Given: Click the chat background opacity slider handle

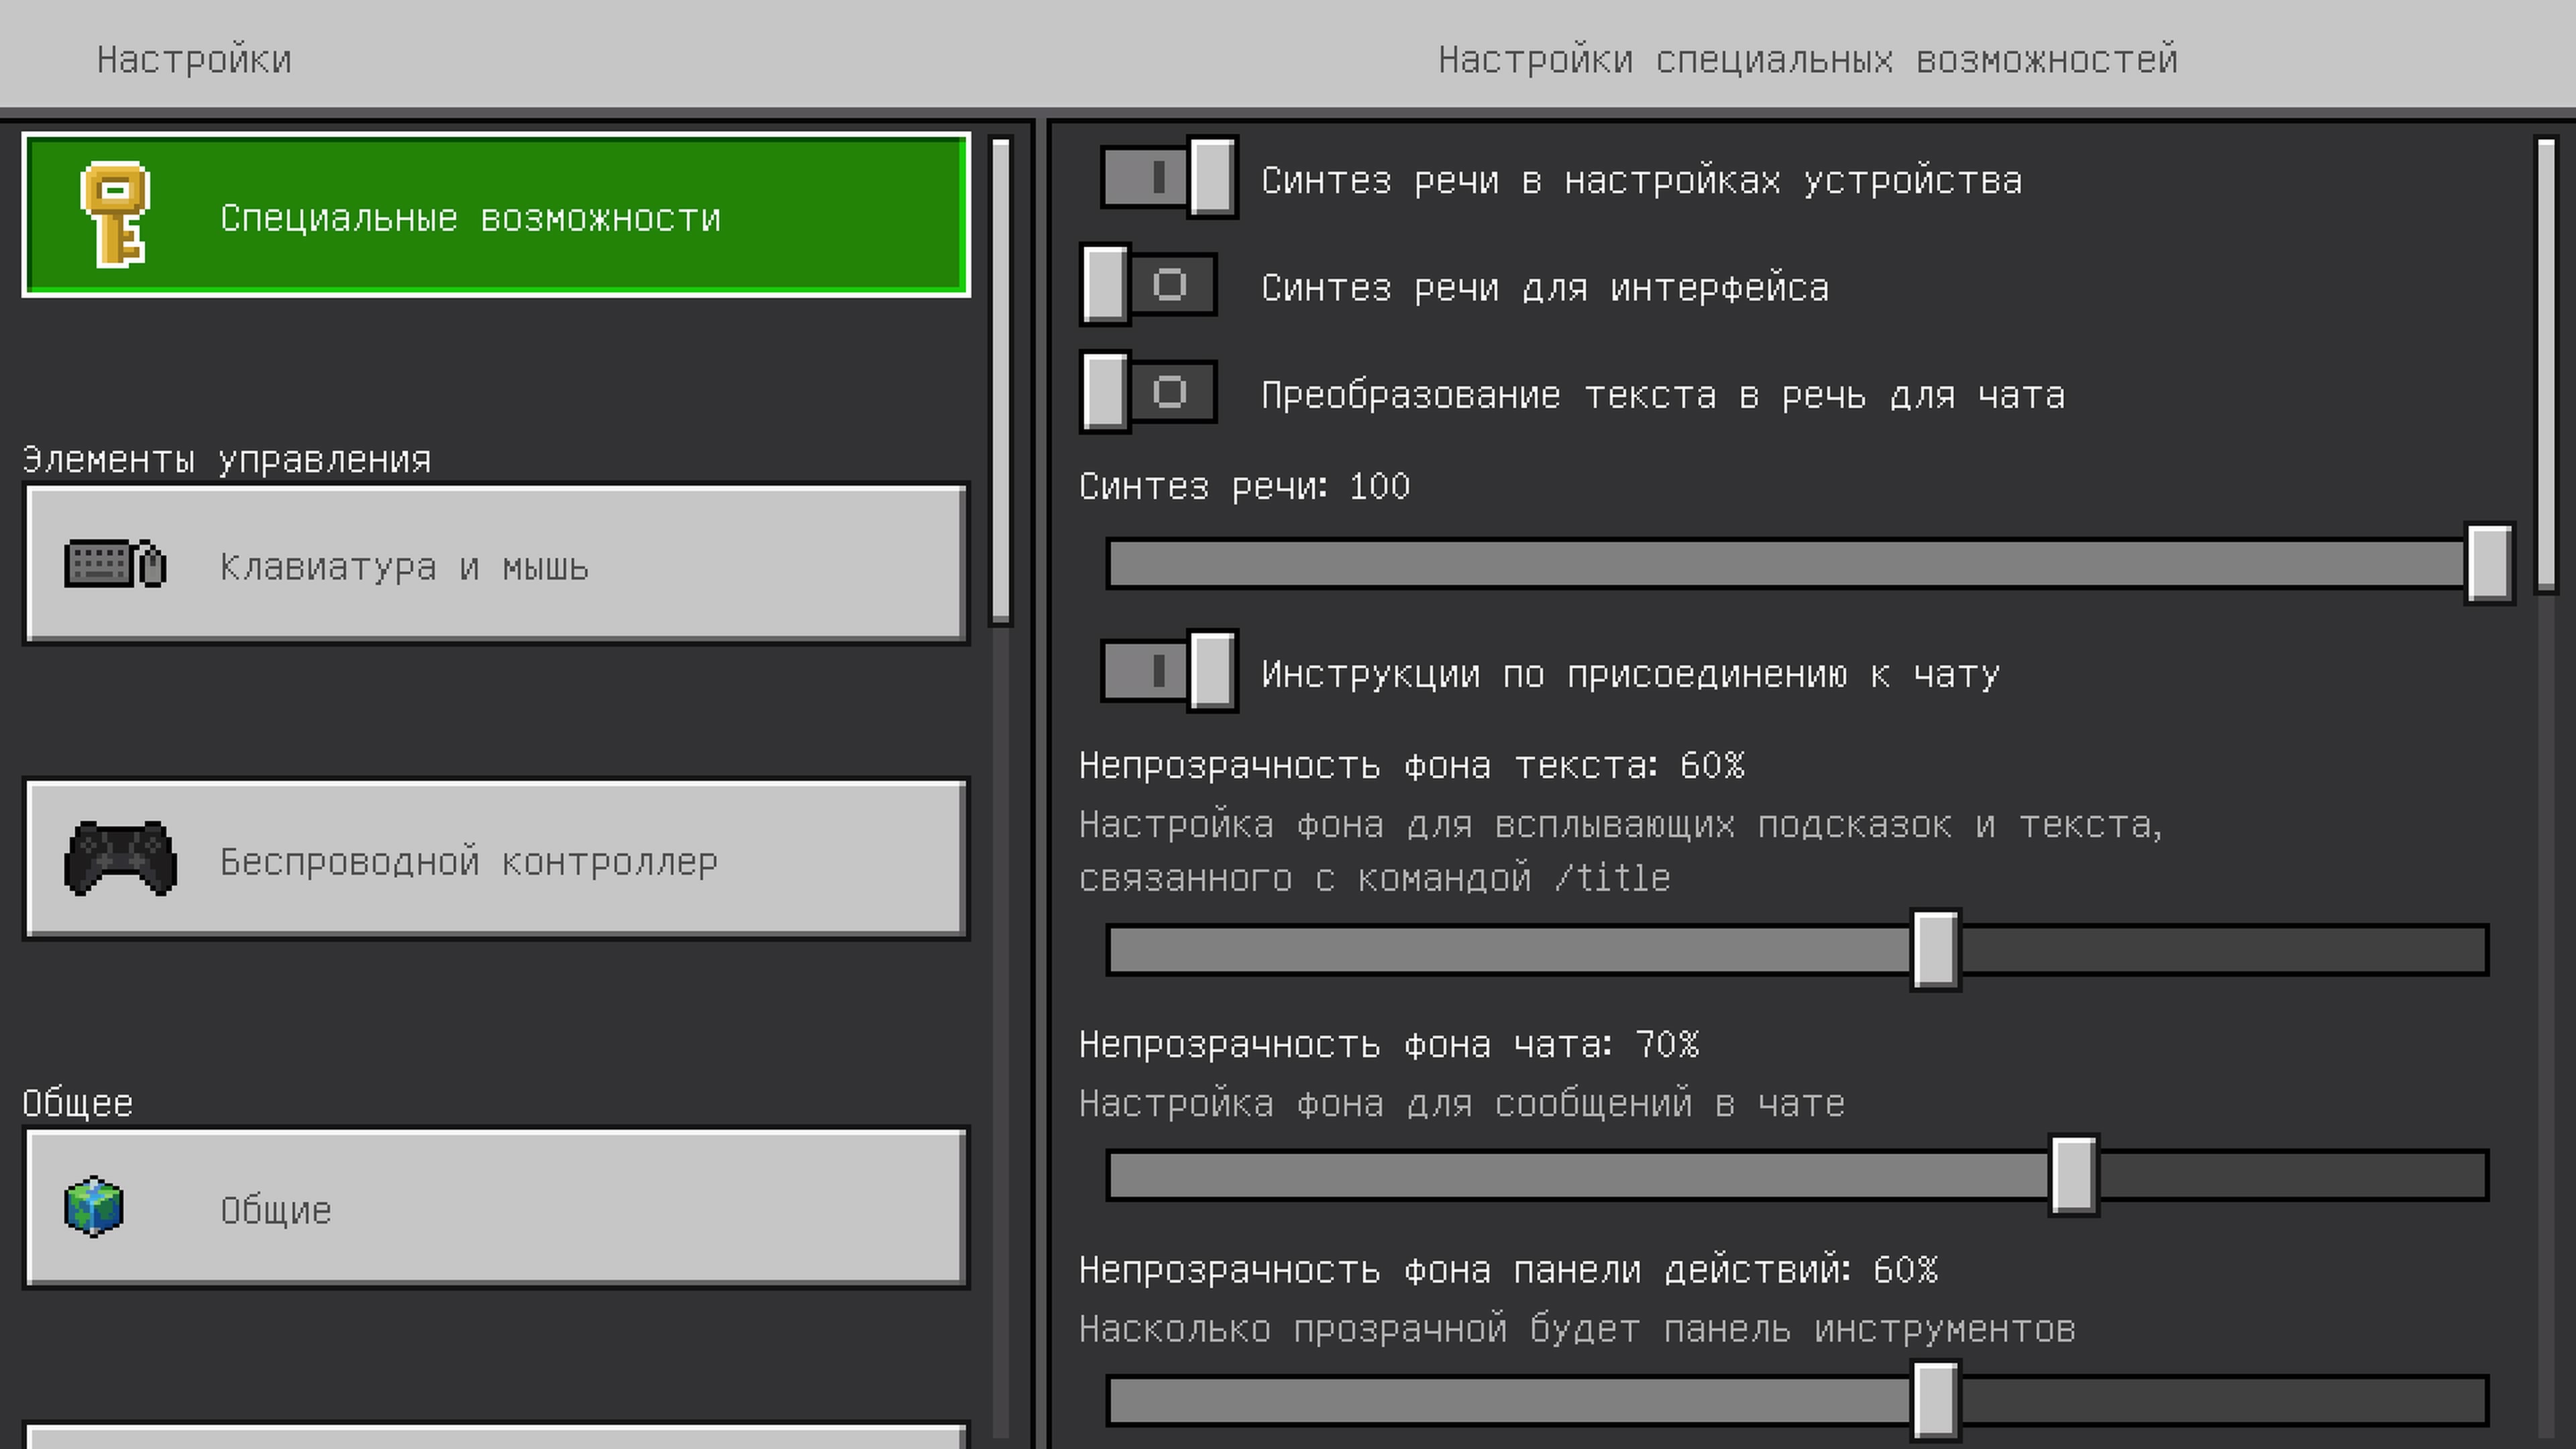Looking at the screenshot, I should point(2073,1175).
